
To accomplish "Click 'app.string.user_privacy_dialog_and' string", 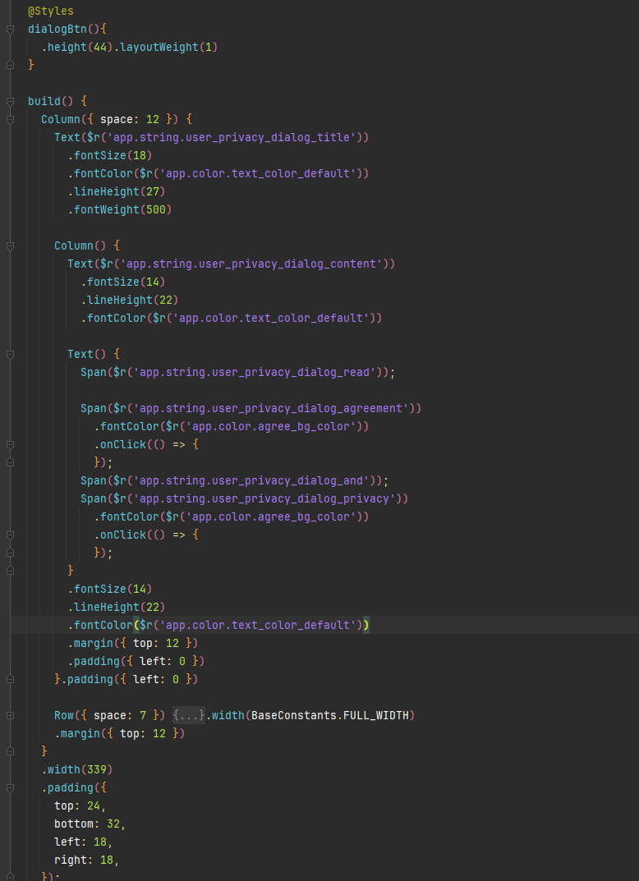I will 252,480.
